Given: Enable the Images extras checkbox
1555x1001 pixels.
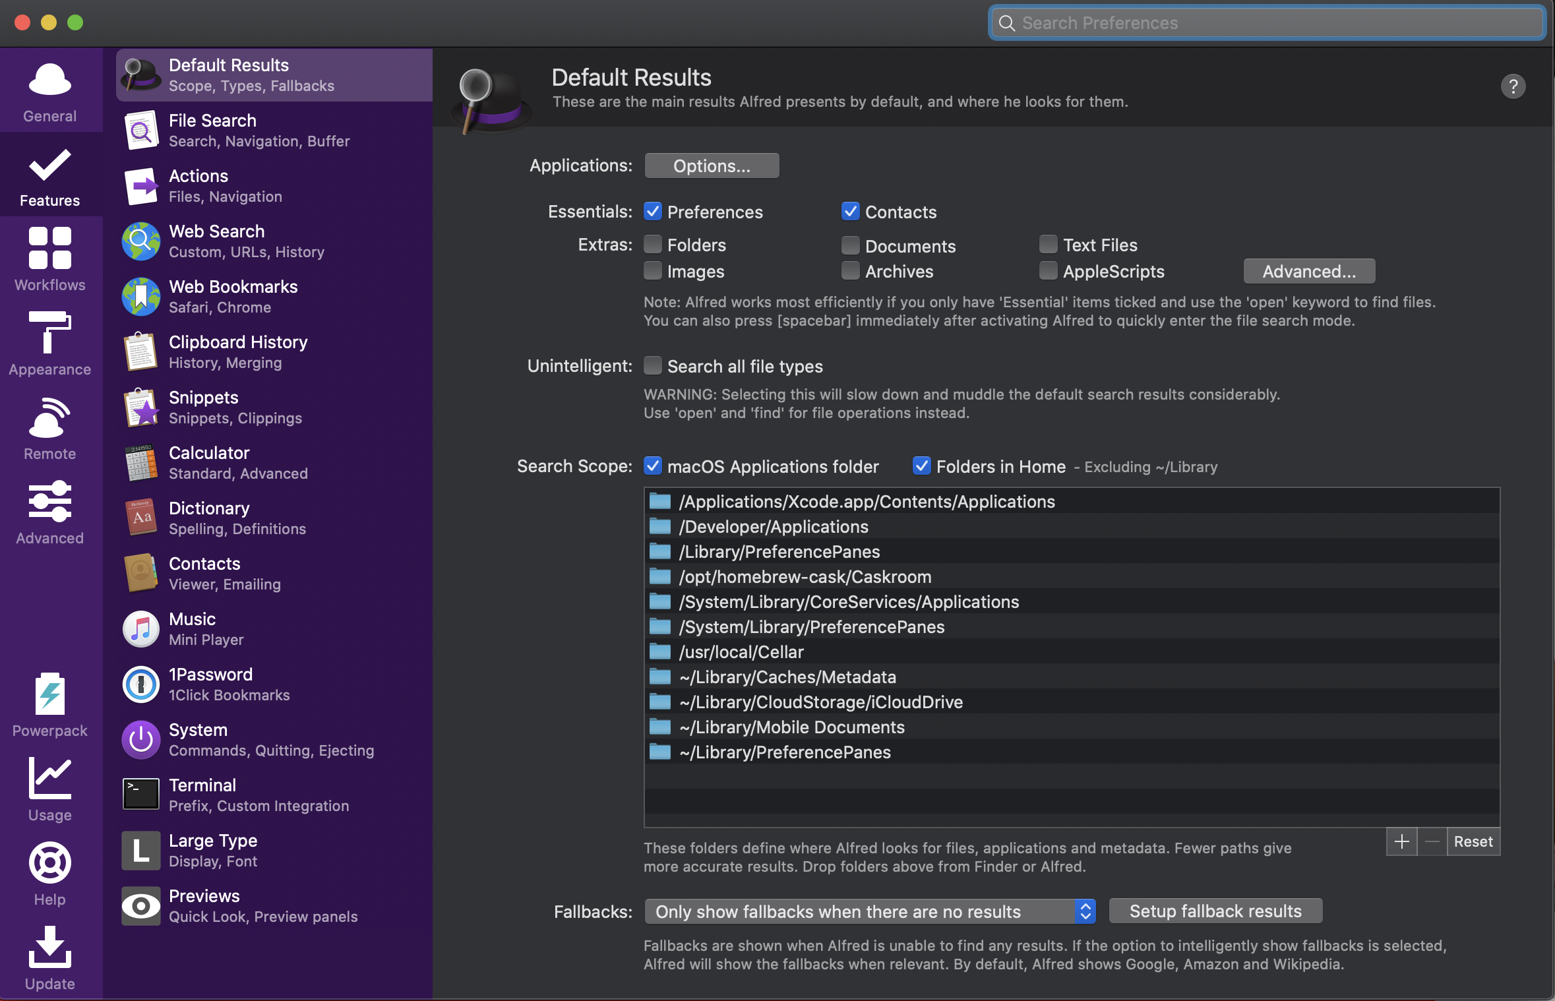Looking at the screenshot, I should point(653,271).
